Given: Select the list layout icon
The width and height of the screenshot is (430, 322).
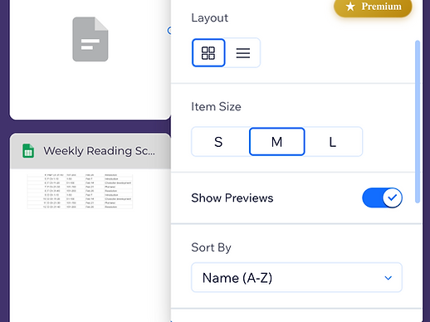Looking at the screenshot, I should tap(243, 53).
